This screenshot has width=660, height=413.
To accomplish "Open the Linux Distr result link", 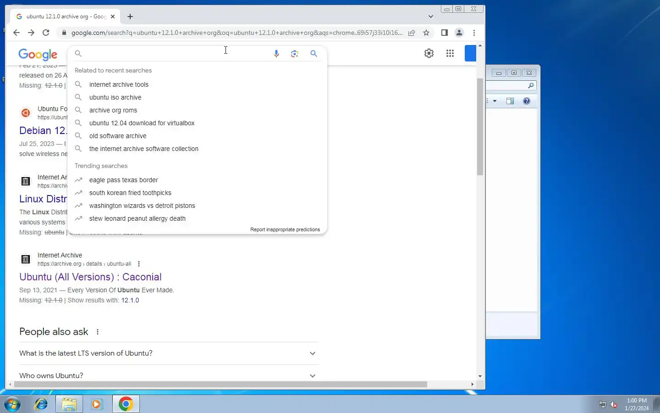I will point(43,199).
